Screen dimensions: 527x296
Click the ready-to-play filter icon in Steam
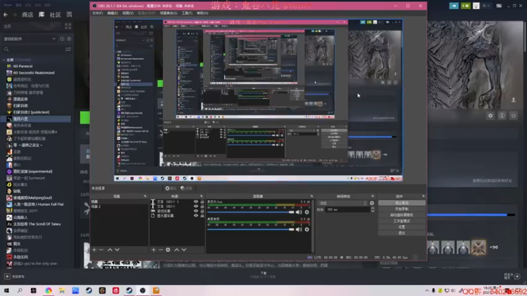[69, 39]
